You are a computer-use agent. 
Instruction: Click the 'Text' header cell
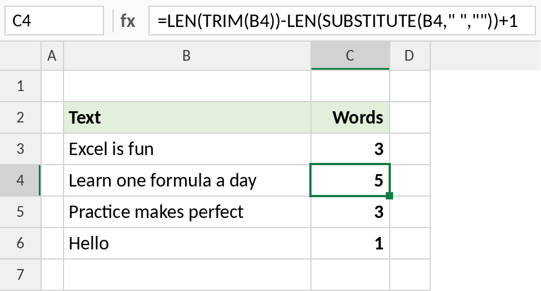tap(187, 117)
